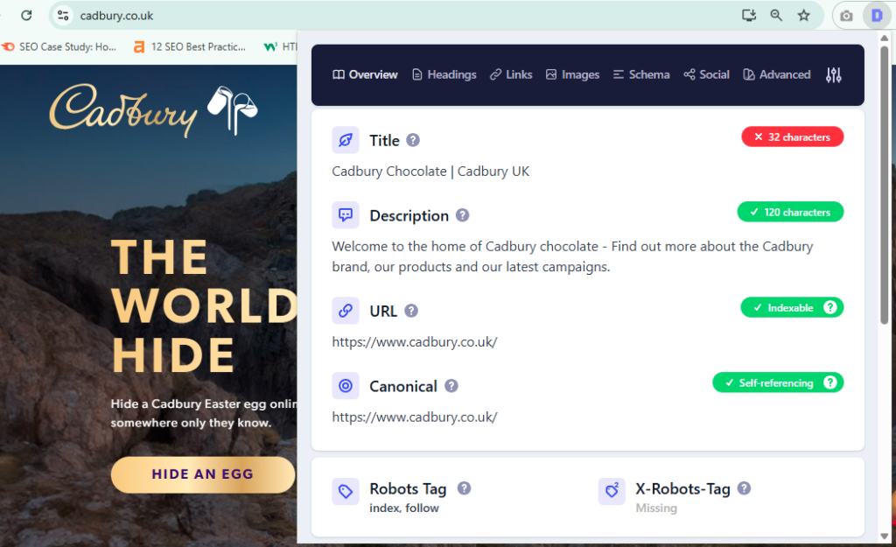Click the URL chain link icon
Image resolution: width=896 pixels, height=547 pixels.
click(346, 311)
